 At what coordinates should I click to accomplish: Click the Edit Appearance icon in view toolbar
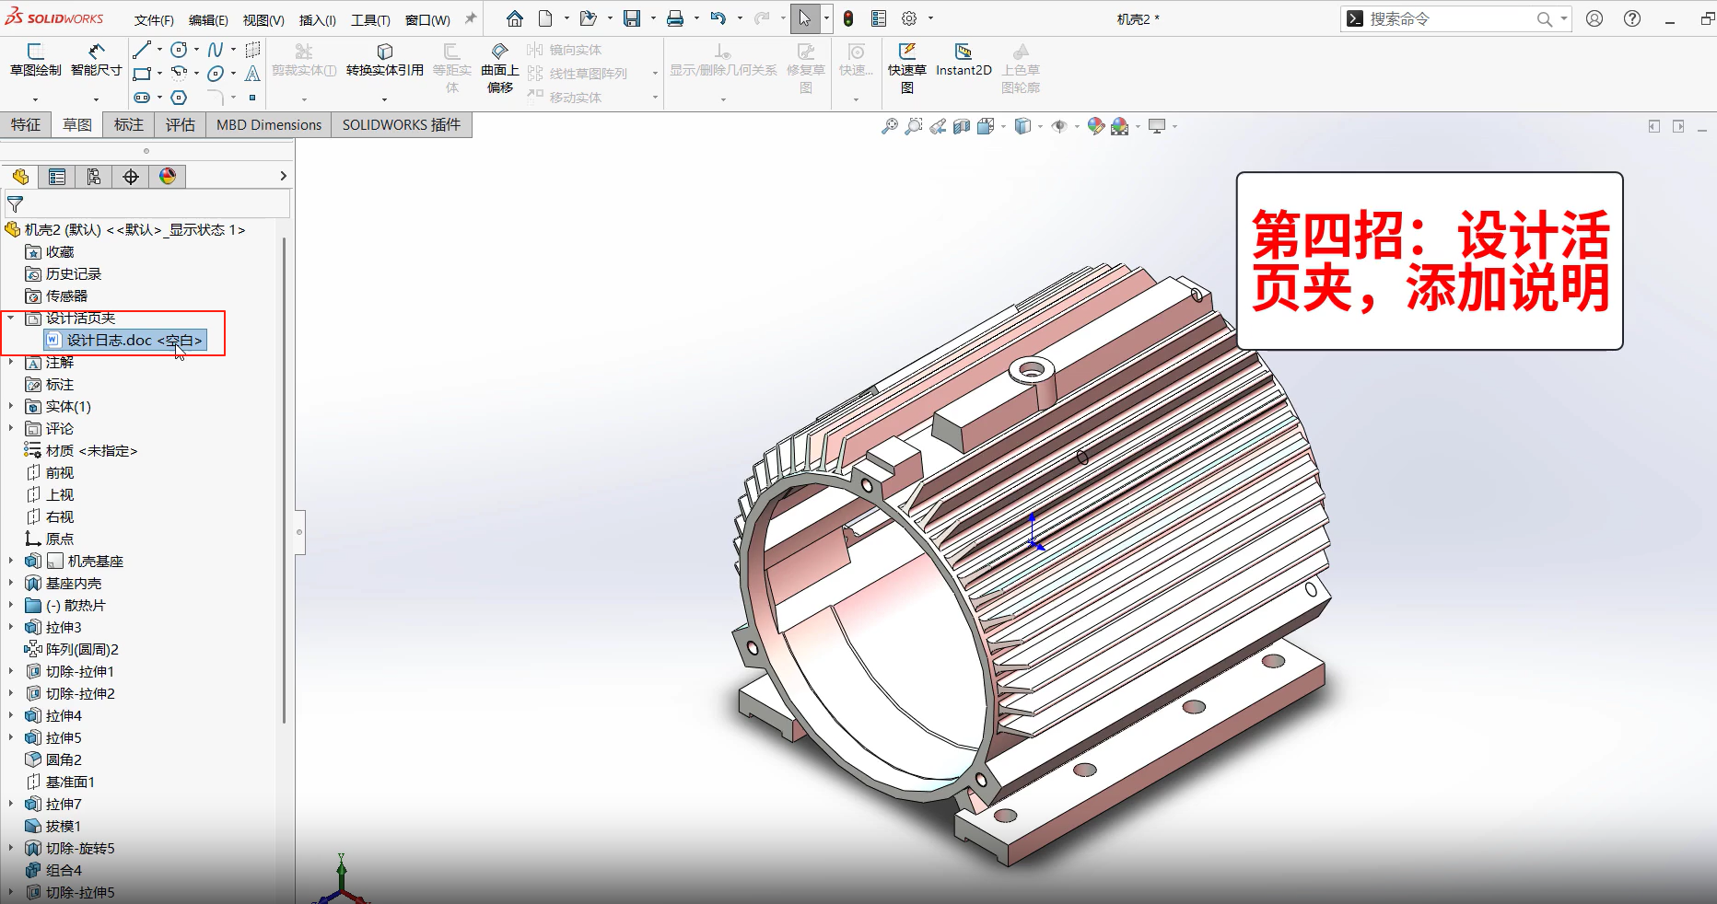(x=1095, y=127)
